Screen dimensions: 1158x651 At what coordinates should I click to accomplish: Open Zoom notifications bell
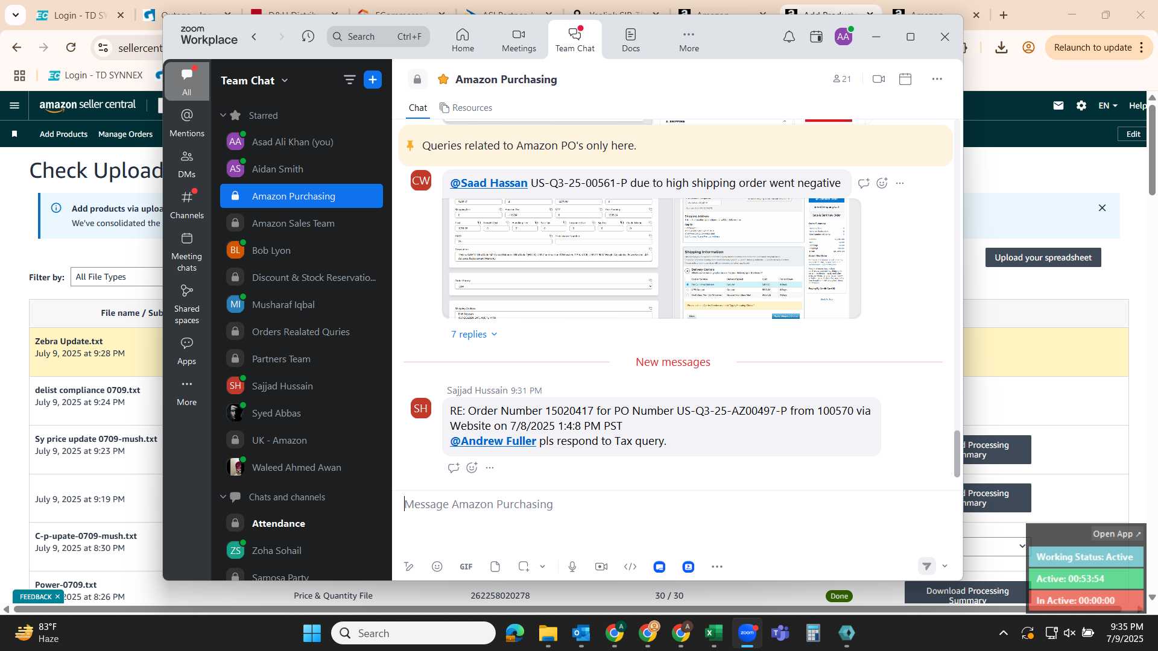tap(789, 37)
